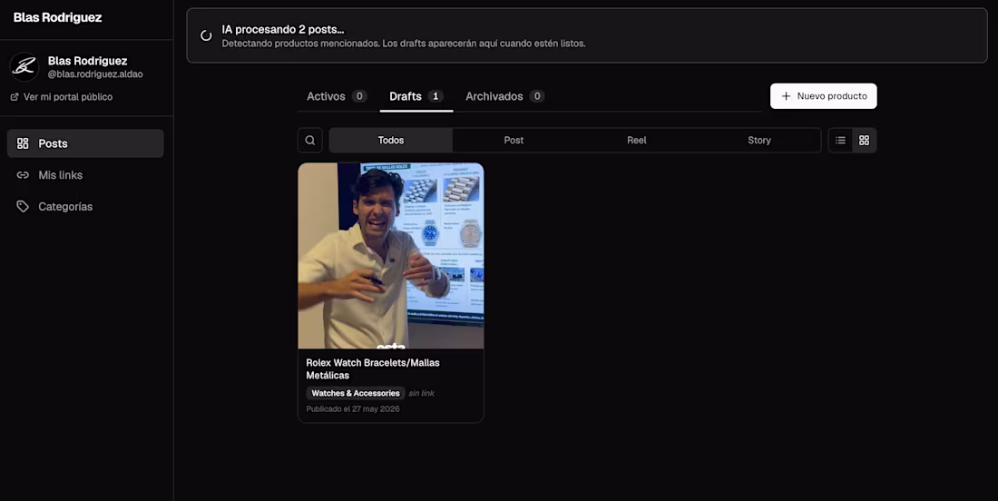Screen dimensions: 998x501
Task: Click the external link icon beside Ver mi portal
Action: 15,97
